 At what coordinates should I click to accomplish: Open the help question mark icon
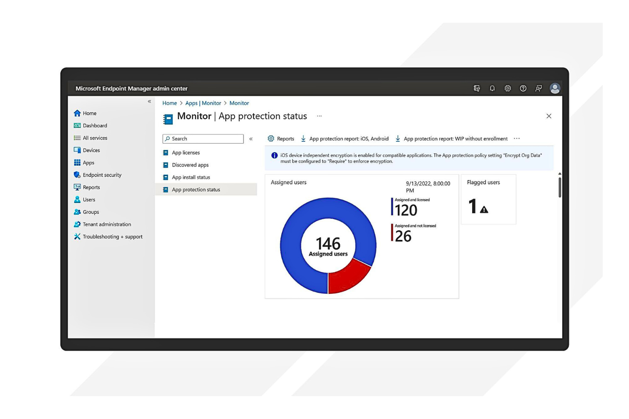pyautogui.click(x=523, y=88)
